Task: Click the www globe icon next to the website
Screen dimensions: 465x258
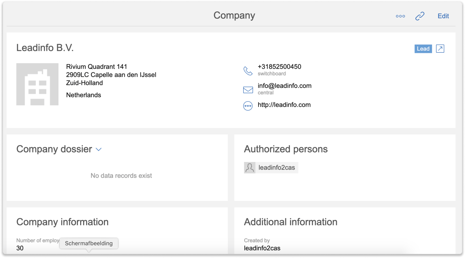Action: click(x=247, y=106)
